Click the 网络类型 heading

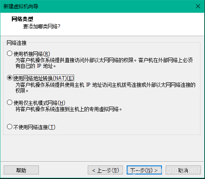click(22, 19)
